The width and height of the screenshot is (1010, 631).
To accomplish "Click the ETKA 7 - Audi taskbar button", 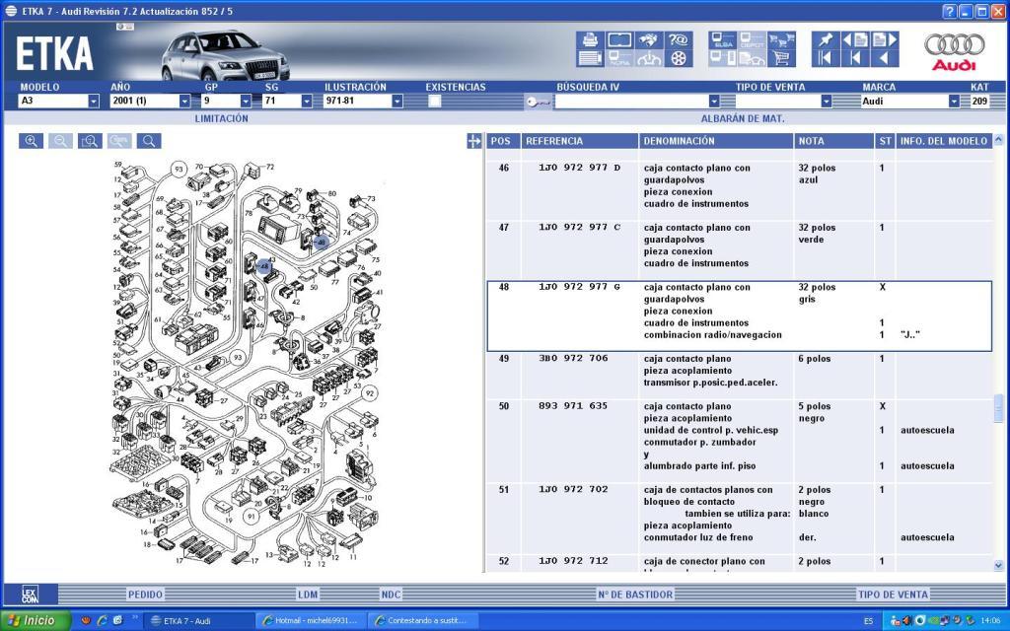I will [x=197, y=621].
